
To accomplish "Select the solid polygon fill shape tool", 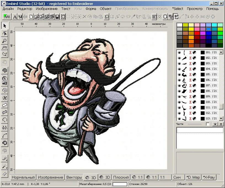I will [5, 70].
